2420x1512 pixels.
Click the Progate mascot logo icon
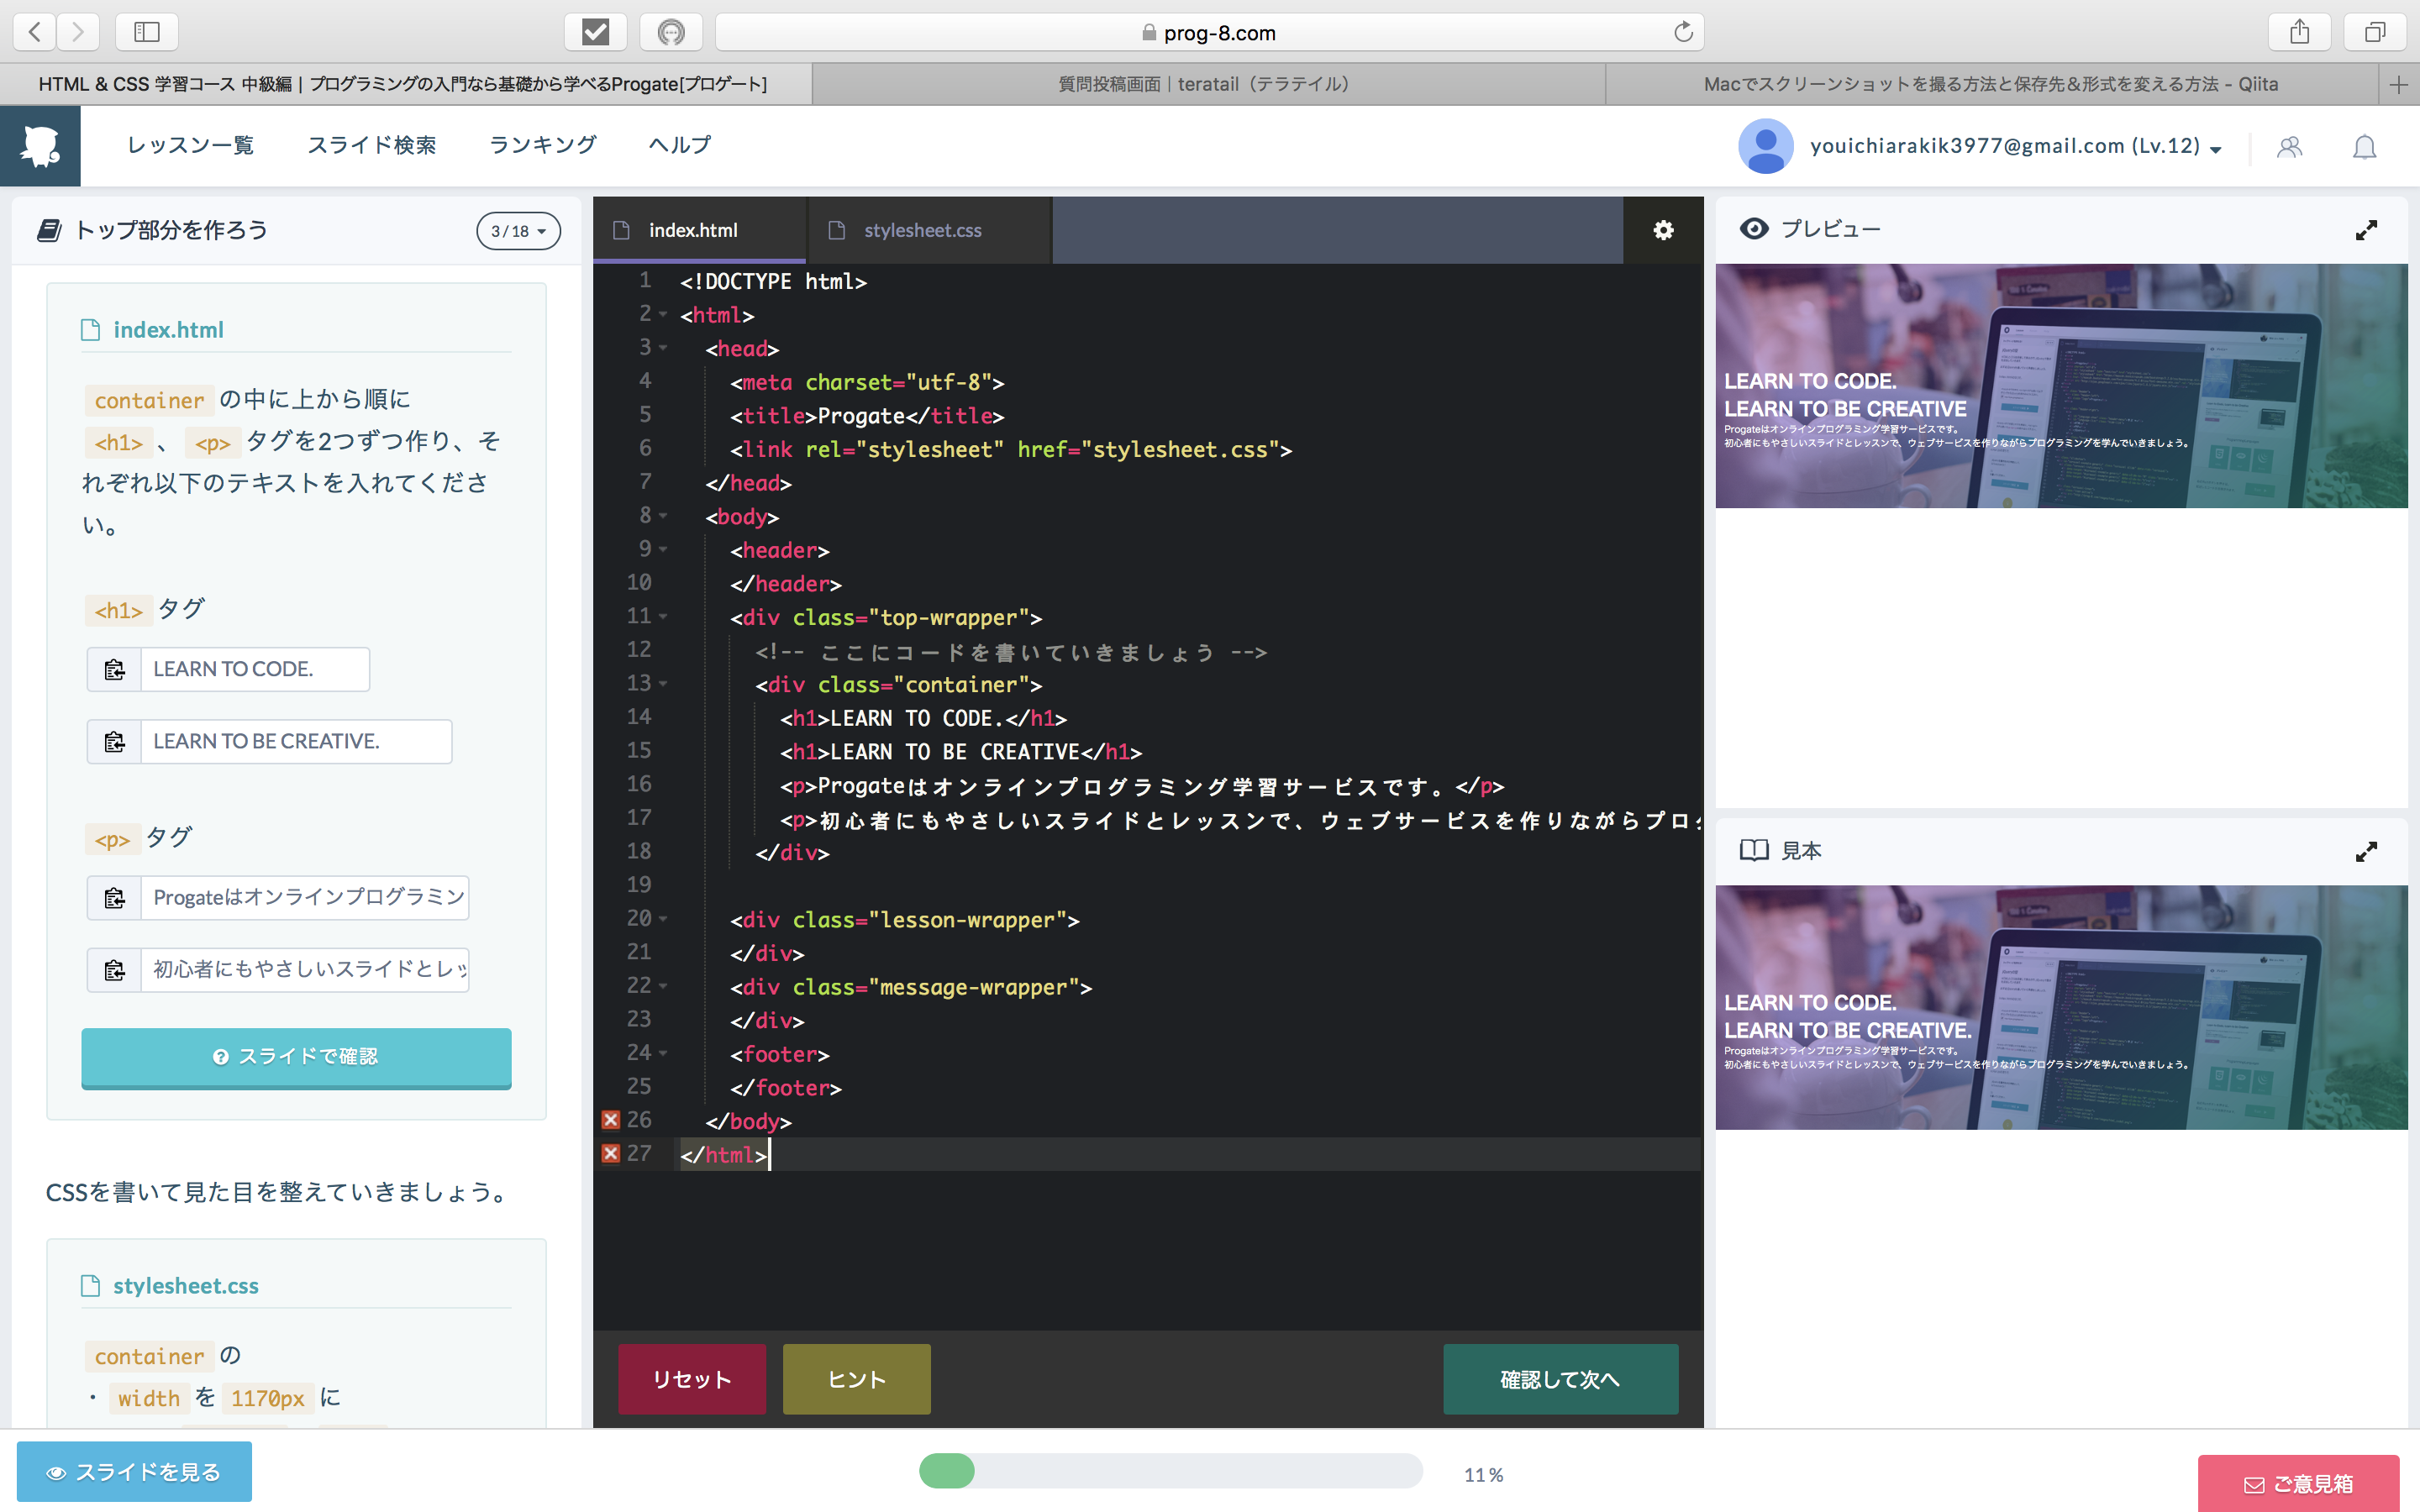click(x=41, y=145)
